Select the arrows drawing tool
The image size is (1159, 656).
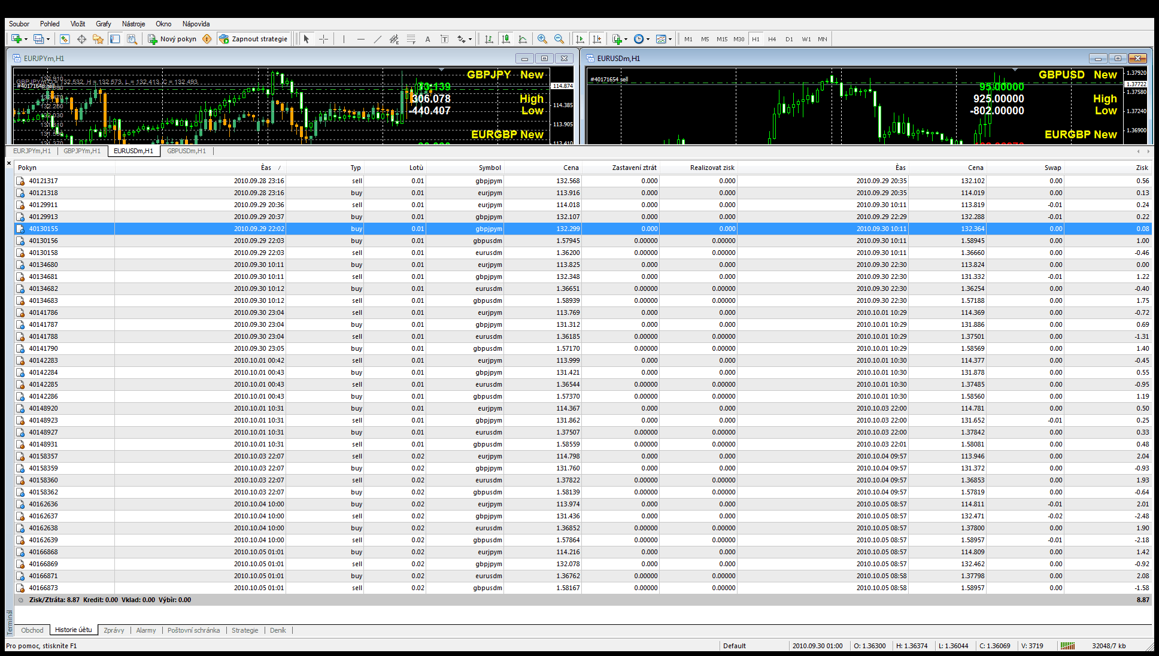[x=461, y=39]
